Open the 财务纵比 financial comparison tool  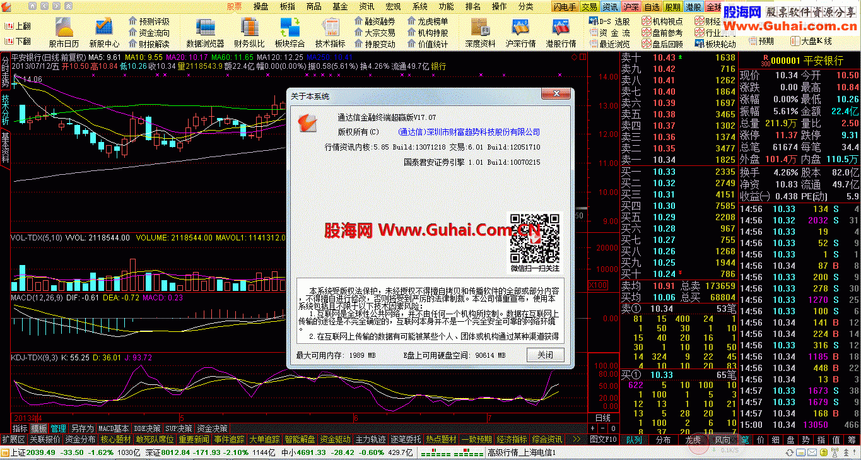pyautogui.click(x=249, y=33)
